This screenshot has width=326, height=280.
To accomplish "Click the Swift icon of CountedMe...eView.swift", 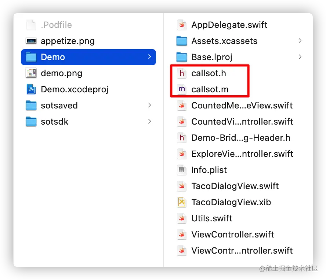I will pos(182,106).
